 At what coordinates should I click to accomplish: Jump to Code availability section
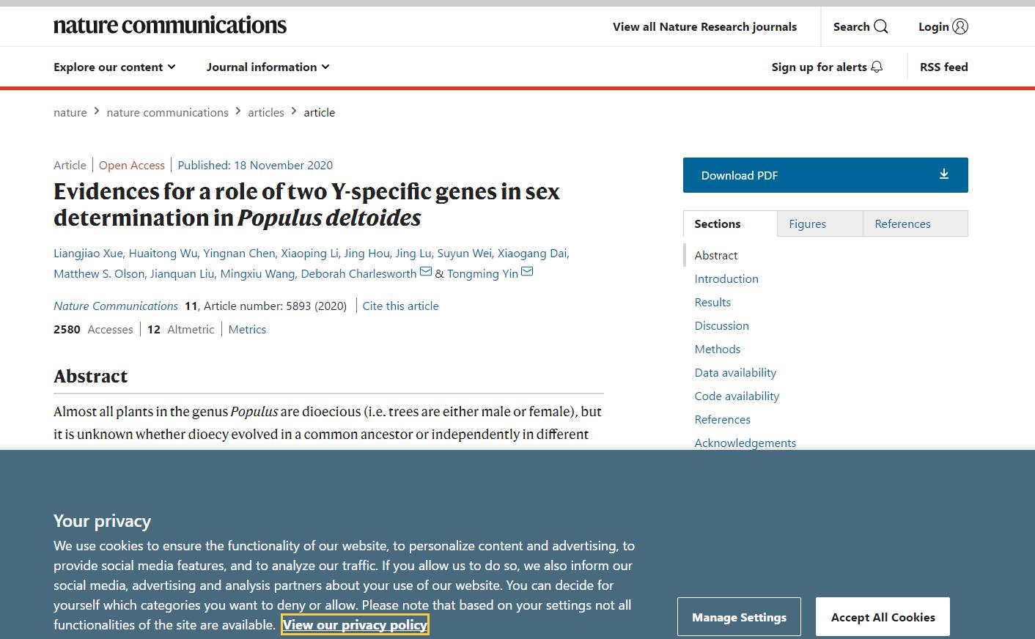click(x=737, y=396)
